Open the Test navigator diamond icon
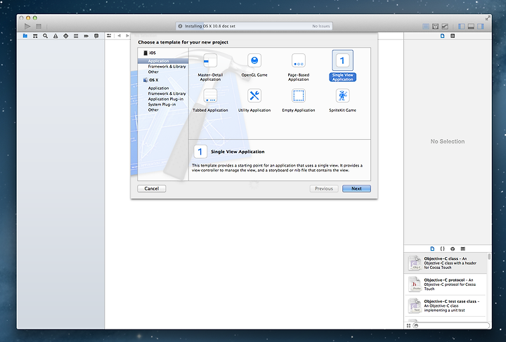Screen dimensions: 506x342 pyautogui.click(x=66, y=36)
